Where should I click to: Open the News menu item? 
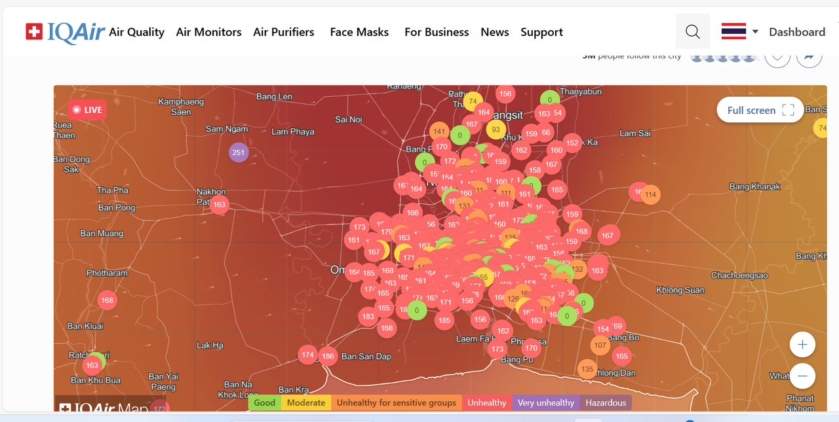[495, 31]
